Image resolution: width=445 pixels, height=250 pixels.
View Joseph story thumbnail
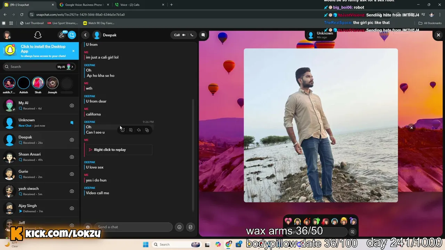click(52, 83)
